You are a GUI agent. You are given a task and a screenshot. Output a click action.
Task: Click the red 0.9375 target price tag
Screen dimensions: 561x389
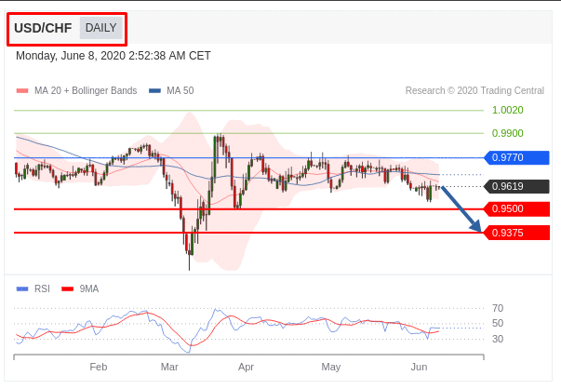516,233
